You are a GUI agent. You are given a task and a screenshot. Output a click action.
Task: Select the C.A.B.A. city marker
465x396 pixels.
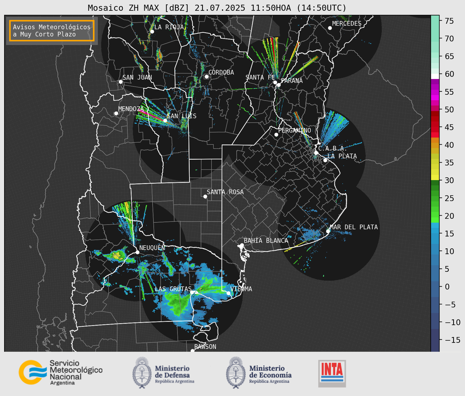pos(316,153)
